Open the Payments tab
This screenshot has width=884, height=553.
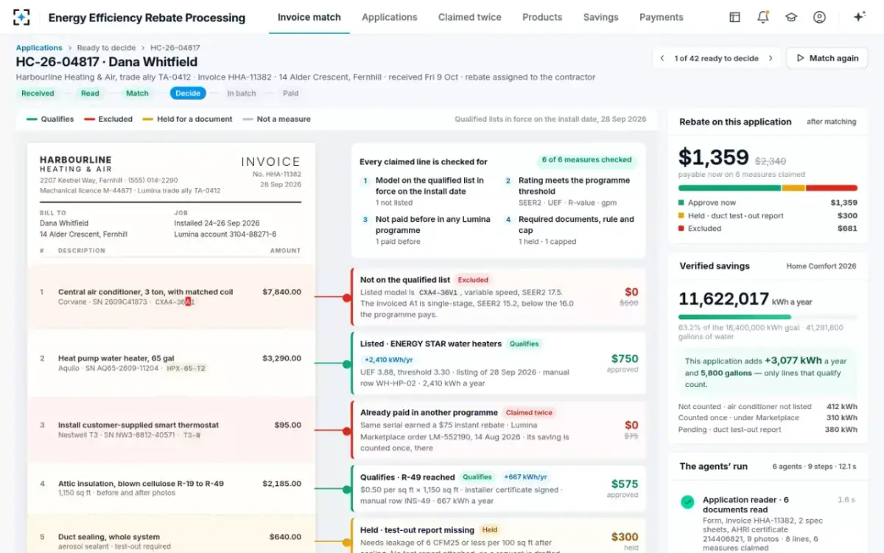pyautogui.click(x=662, y=17)
